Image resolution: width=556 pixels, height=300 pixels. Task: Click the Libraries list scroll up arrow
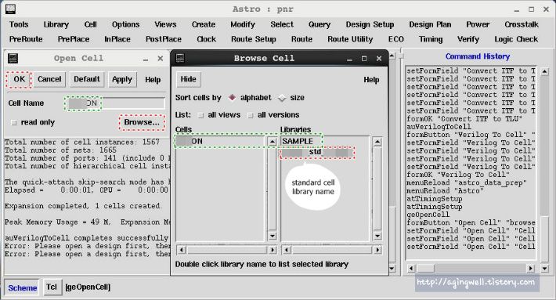(377, 142)
